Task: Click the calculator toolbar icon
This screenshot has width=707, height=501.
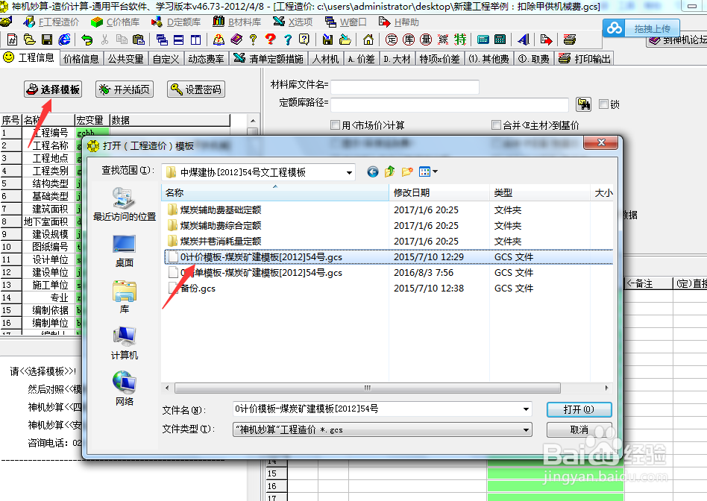Action: tap(500, 40)
